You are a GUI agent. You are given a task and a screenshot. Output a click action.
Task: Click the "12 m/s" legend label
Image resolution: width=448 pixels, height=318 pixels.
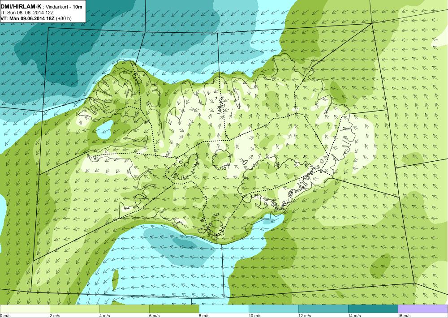click(305, 316)
